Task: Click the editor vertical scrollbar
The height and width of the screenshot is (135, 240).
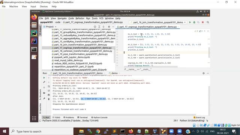Action: pos(209,52)
